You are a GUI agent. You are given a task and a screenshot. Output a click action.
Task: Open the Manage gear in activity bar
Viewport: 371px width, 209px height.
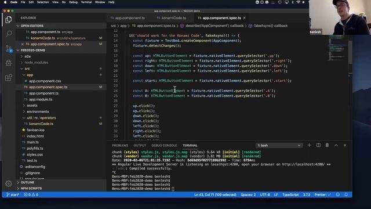point(9,183)
